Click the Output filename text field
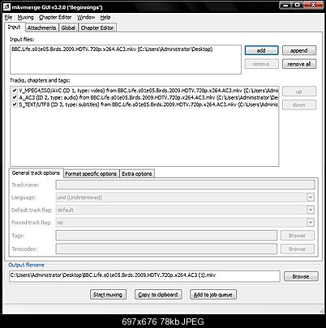This screenshot has height=328, width=326. pos(144,276)
